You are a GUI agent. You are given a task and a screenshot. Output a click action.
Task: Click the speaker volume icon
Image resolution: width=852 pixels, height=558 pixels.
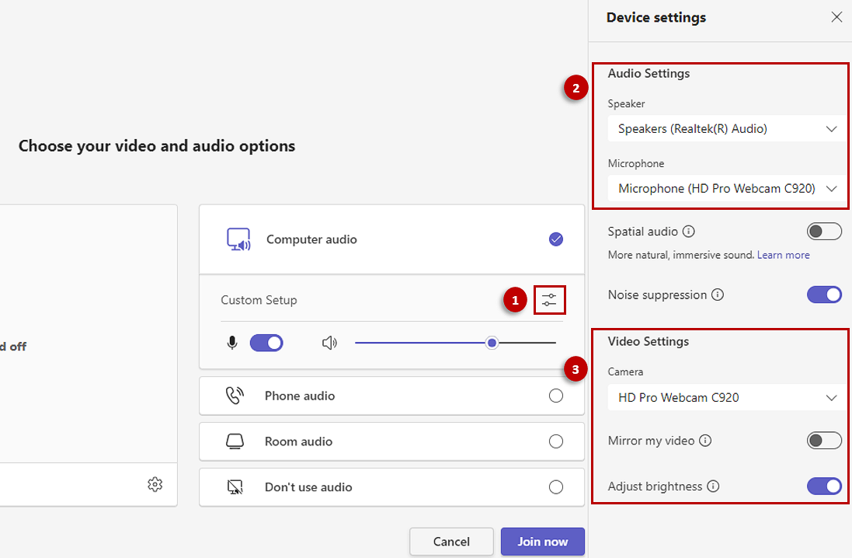pos(329,343)
